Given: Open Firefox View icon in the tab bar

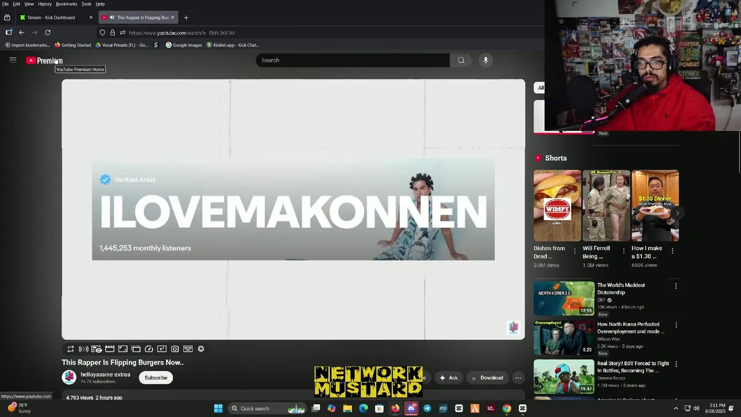Looking at the screenshot, I should (x=7, y=17).
